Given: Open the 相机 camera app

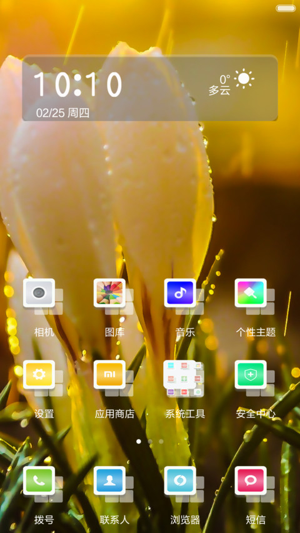Looking at the screenshot, I should coord(39,293).
